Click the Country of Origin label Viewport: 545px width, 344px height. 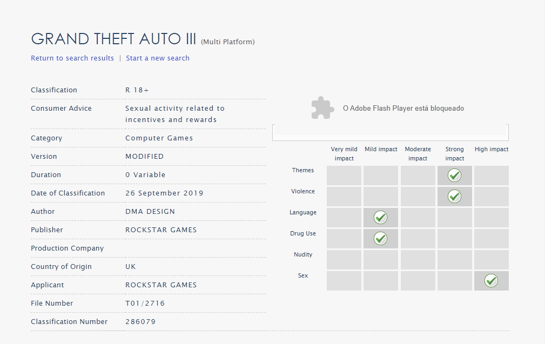(x=61, y=267)
